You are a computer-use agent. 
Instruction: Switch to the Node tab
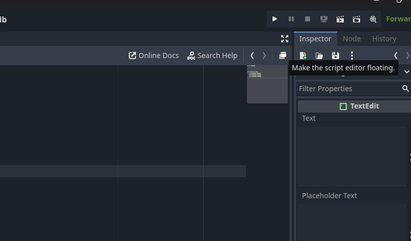[351, 39]
